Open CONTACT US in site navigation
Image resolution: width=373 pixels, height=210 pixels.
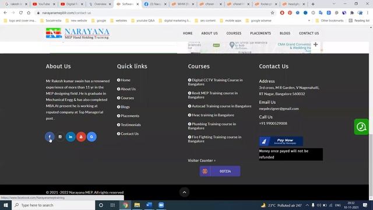309,33
